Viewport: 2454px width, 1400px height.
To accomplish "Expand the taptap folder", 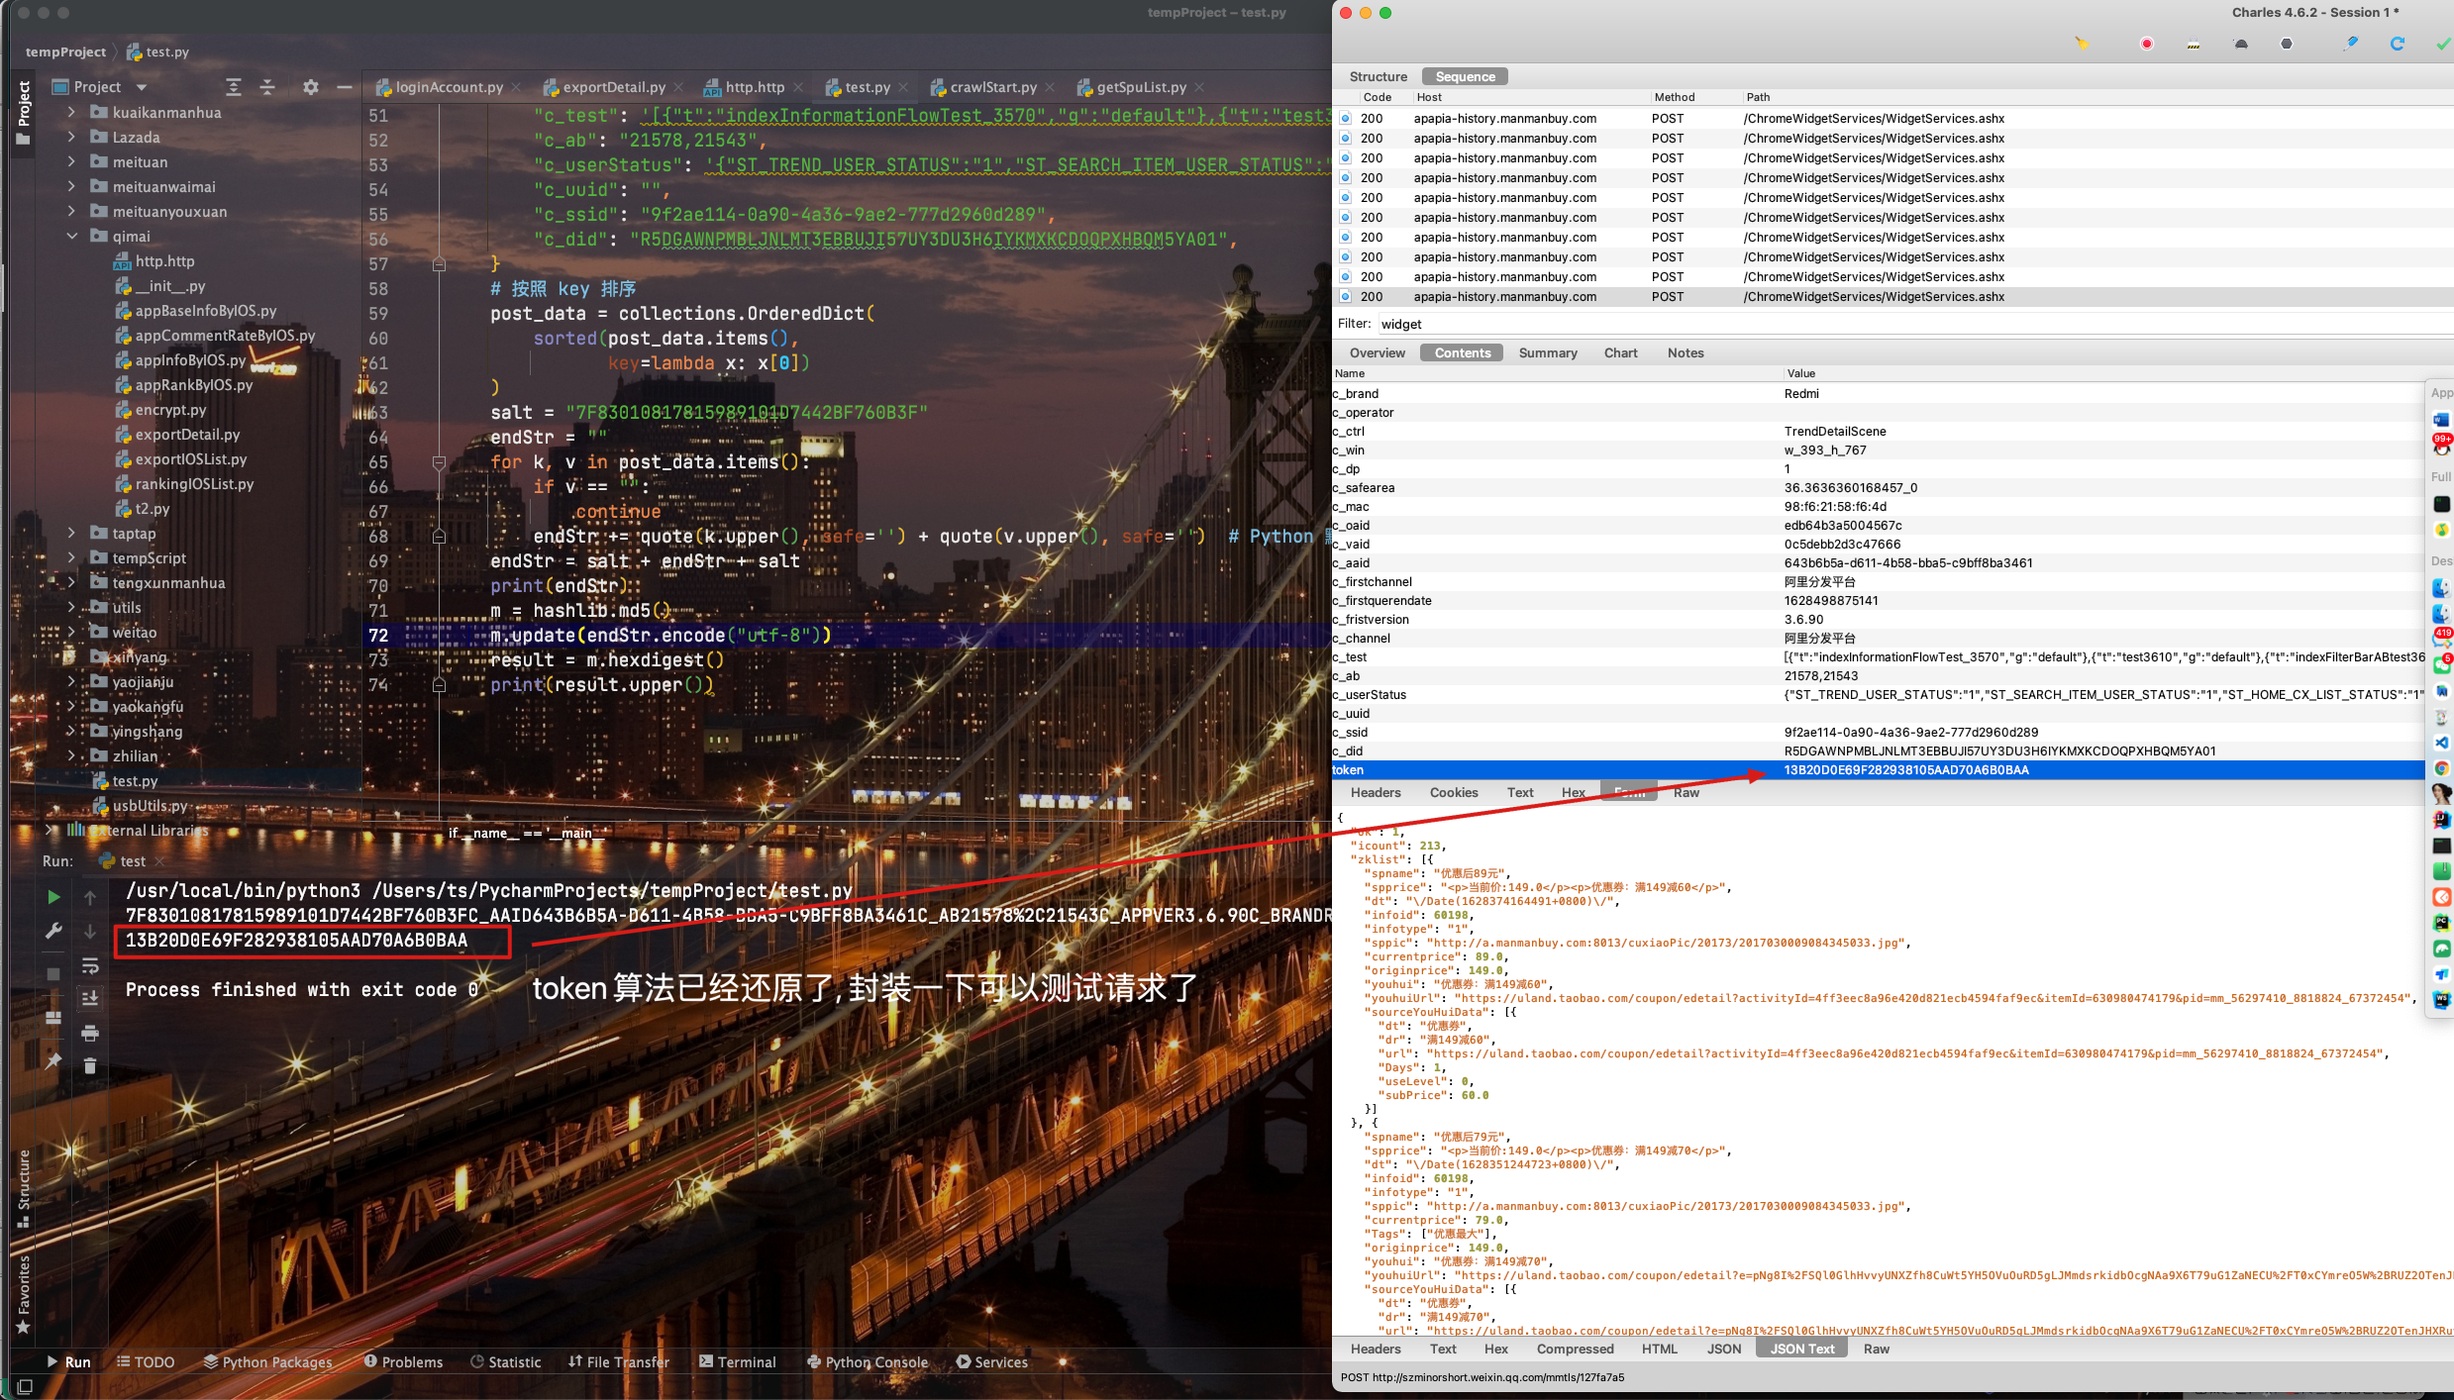I will pos(71,533).
